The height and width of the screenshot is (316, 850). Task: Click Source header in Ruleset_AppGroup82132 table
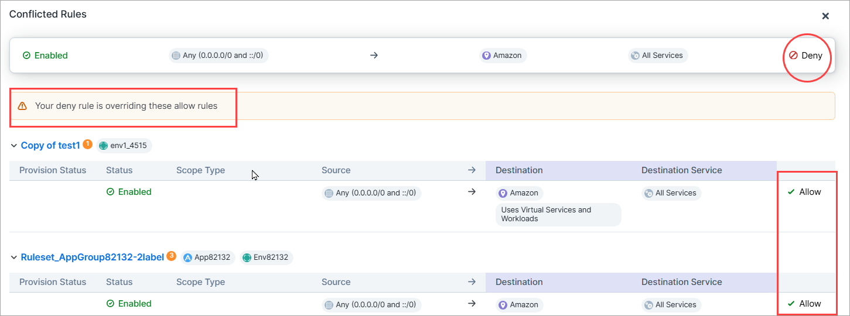[336, 282]
